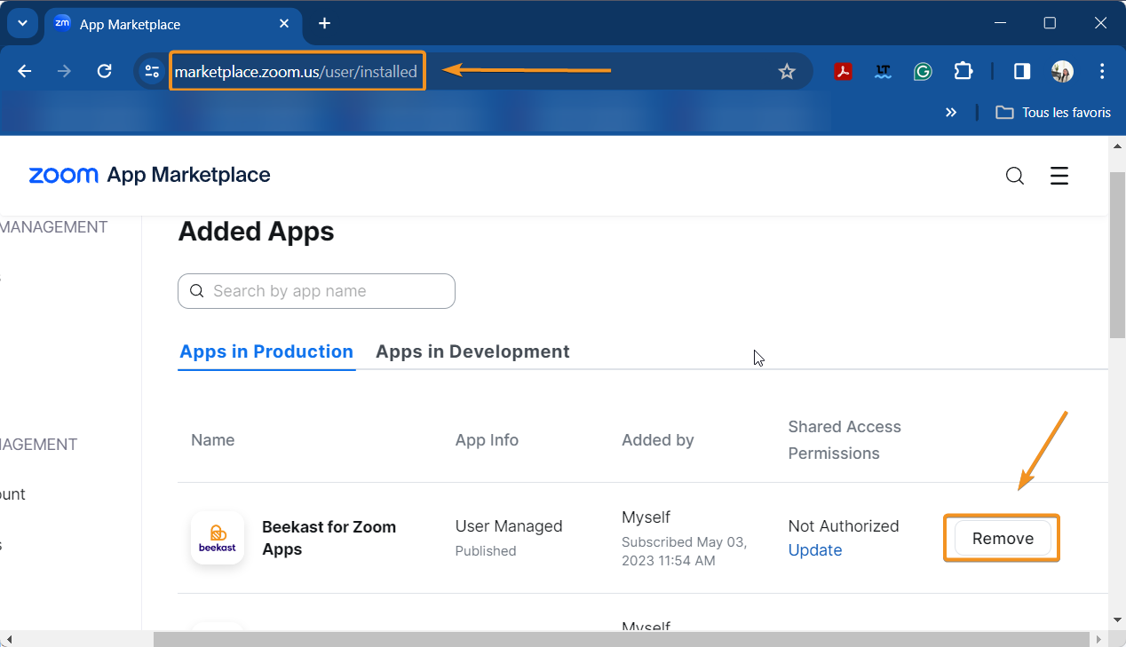Maximize the Chrome window
Image resolution: width=1126 pixels, height=647 pixels.
click(1050, 23)
